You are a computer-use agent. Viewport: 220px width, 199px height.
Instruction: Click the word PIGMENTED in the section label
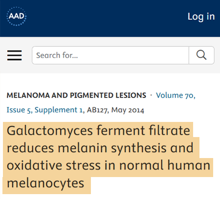point(91,95)
